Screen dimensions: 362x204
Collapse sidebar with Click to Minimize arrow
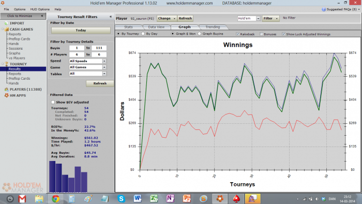tap(42, 16)
